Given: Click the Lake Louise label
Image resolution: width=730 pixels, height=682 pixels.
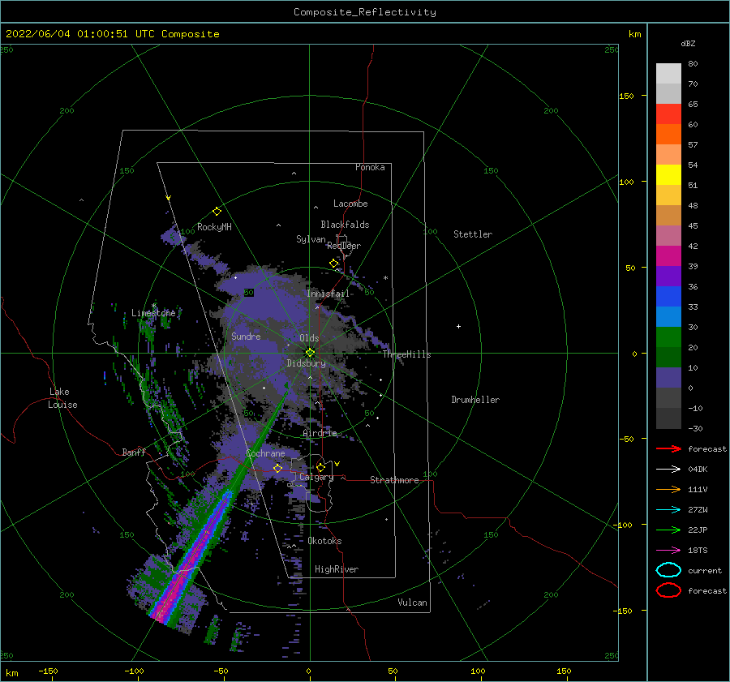Looking at the screenshot, I should (x=62, y=398).
